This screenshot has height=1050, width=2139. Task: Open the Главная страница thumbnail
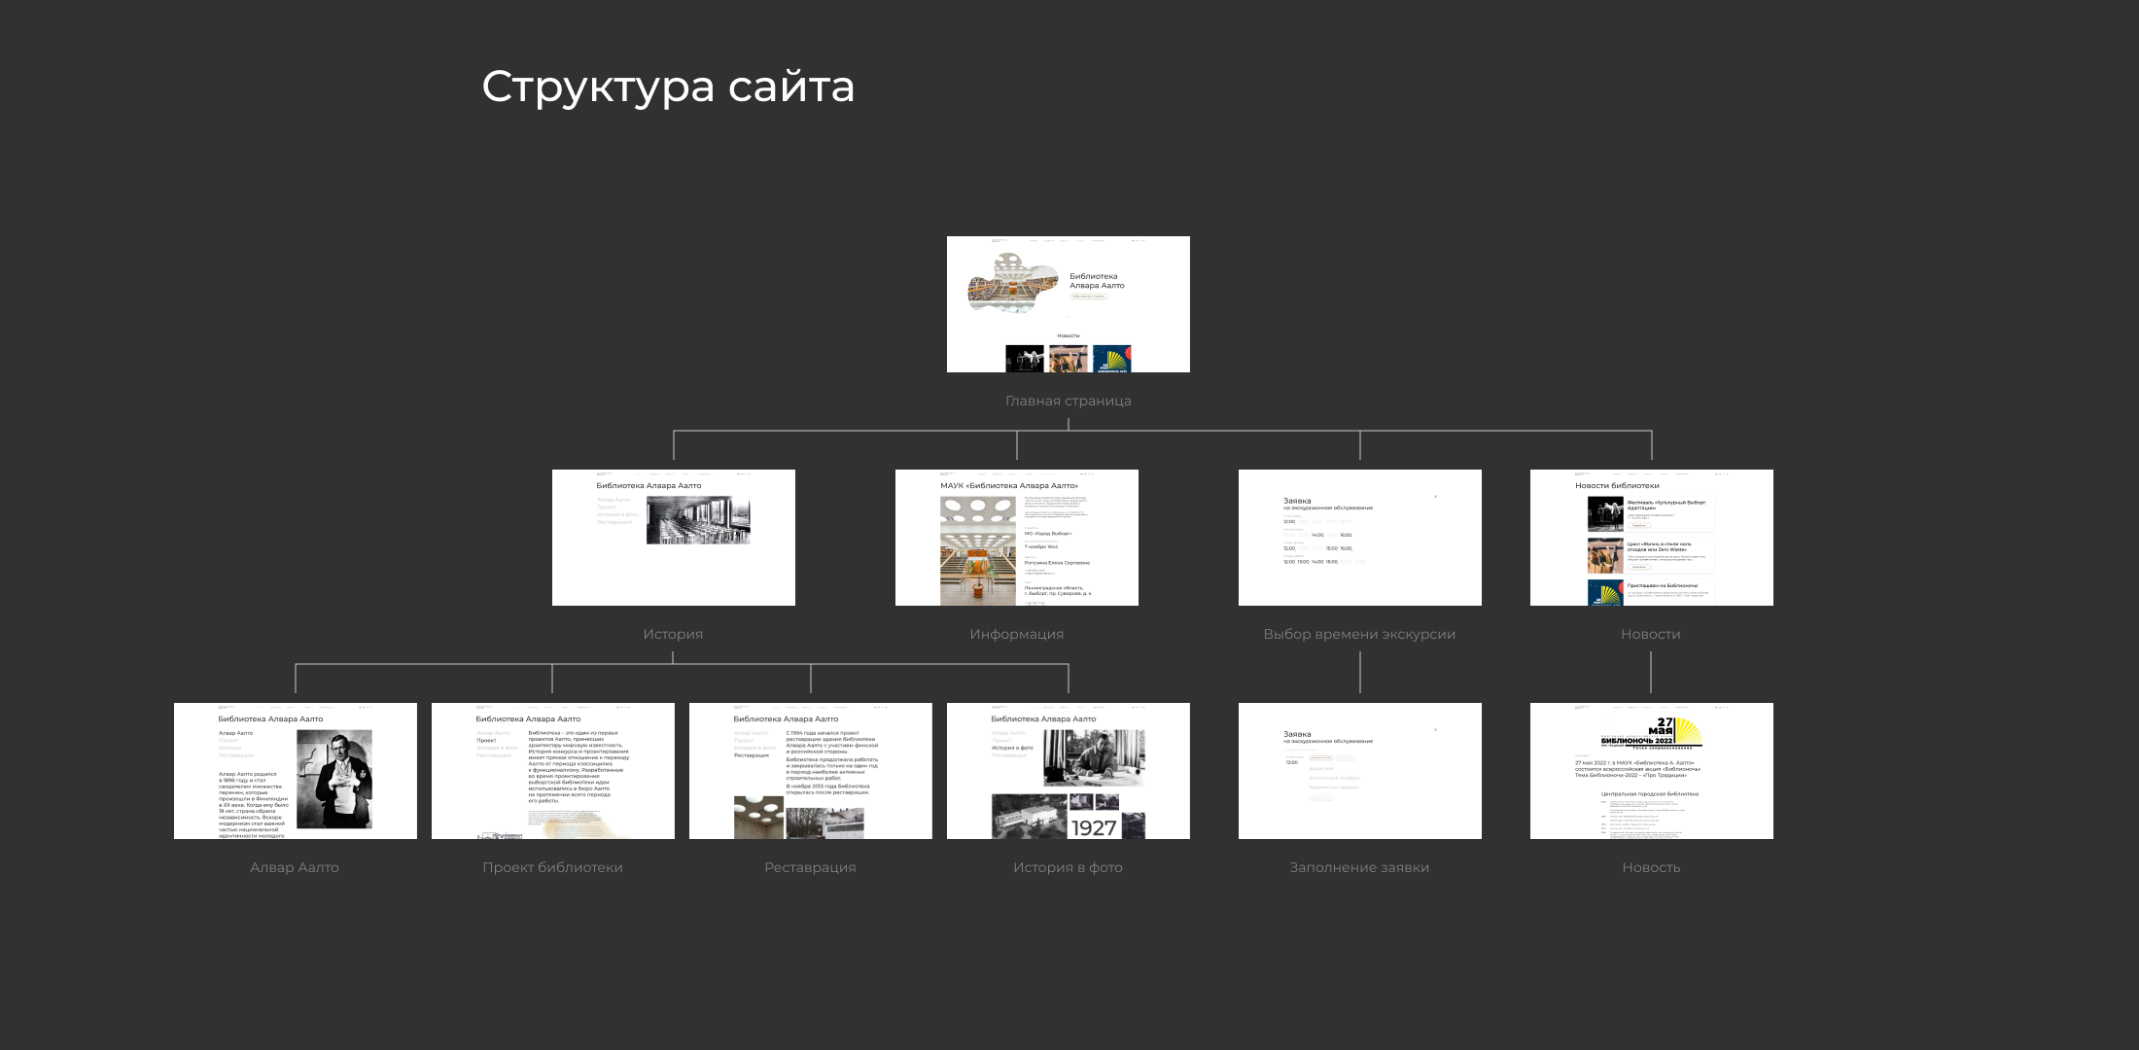[1068, 303]
